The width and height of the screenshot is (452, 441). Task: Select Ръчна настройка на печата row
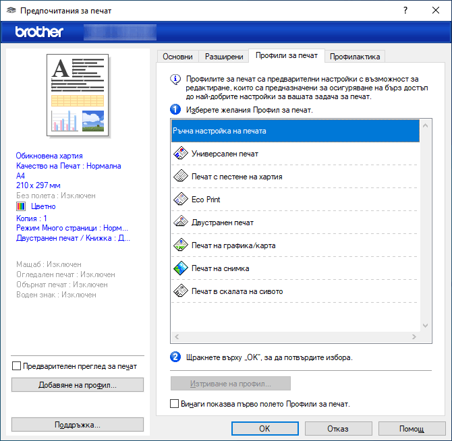click(295, 131)
